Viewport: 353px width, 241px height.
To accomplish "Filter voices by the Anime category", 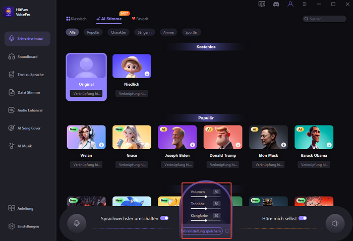I will (x=168, y=32).
